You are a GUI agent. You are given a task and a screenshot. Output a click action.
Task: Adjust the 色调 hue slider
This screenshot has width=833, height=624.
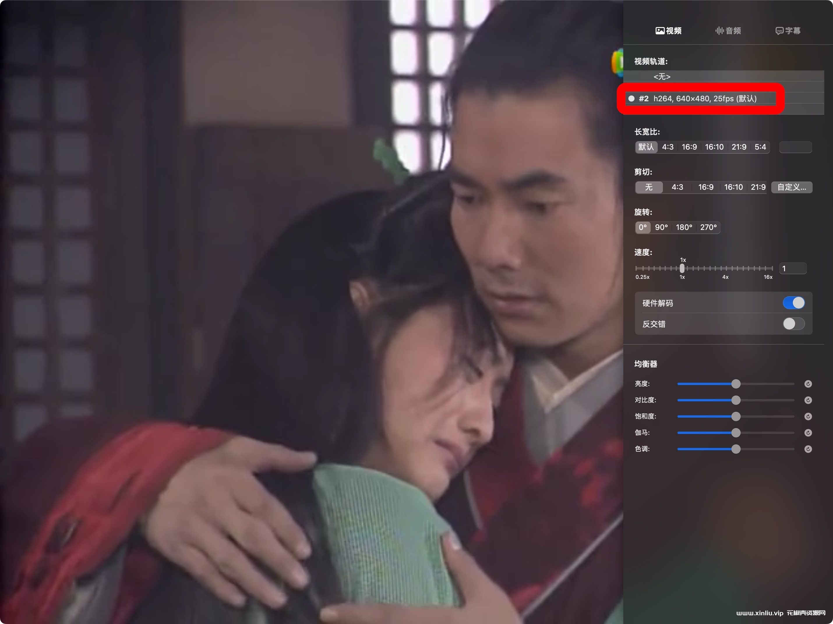(736, 449)
